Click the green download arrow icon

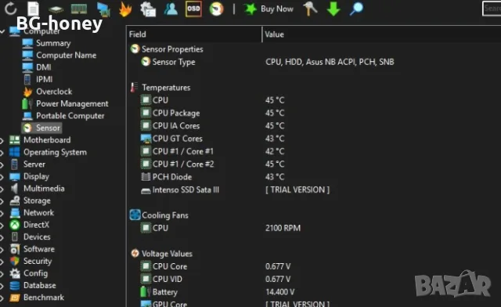click(333, 9)
